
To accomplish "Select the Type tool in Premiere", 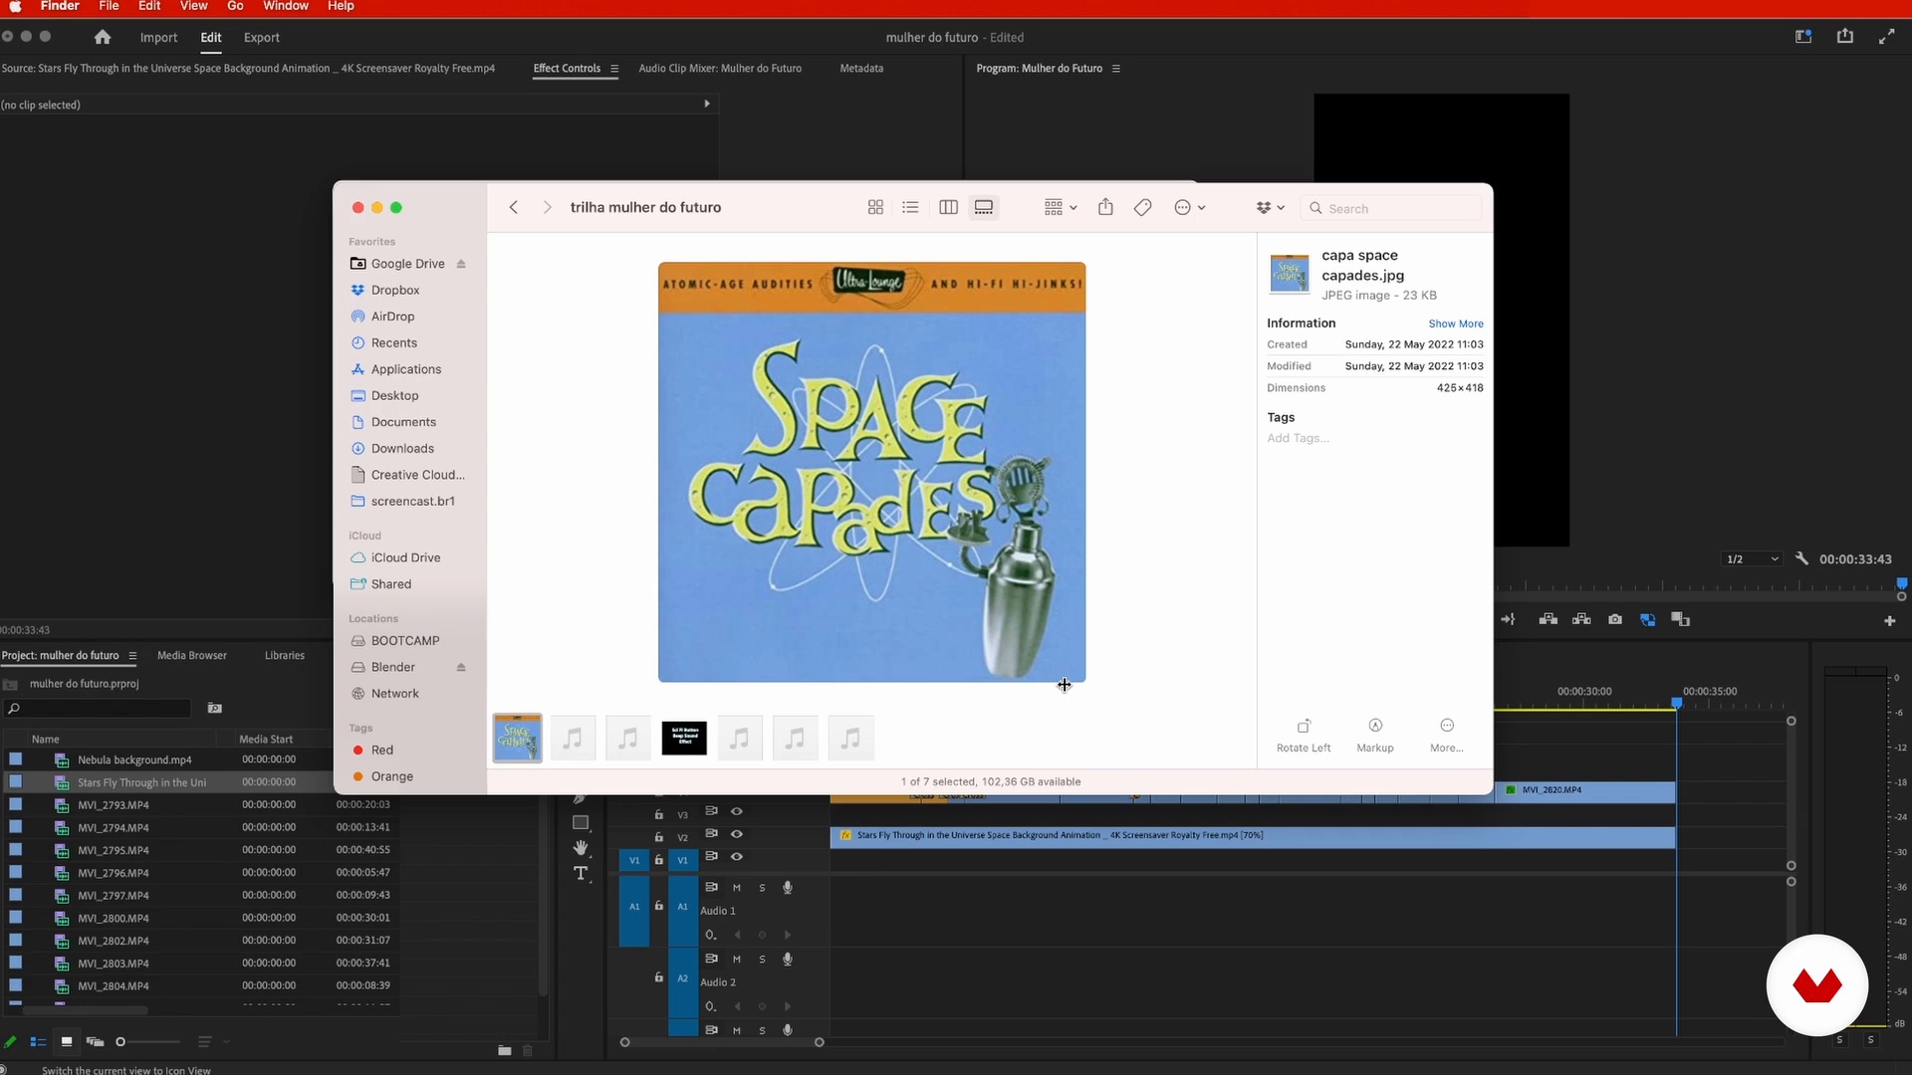I will (x=581, y=874).
